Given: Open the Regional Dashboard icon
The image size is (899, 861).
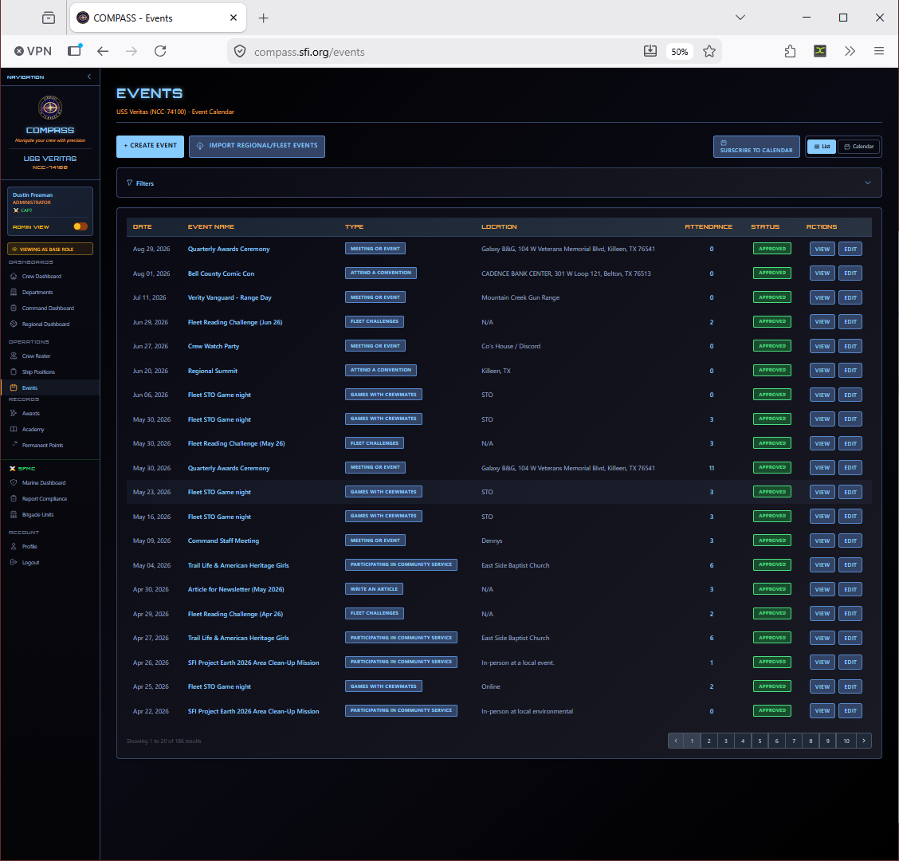Looking at the screenshot, I should tap(14, 324).
